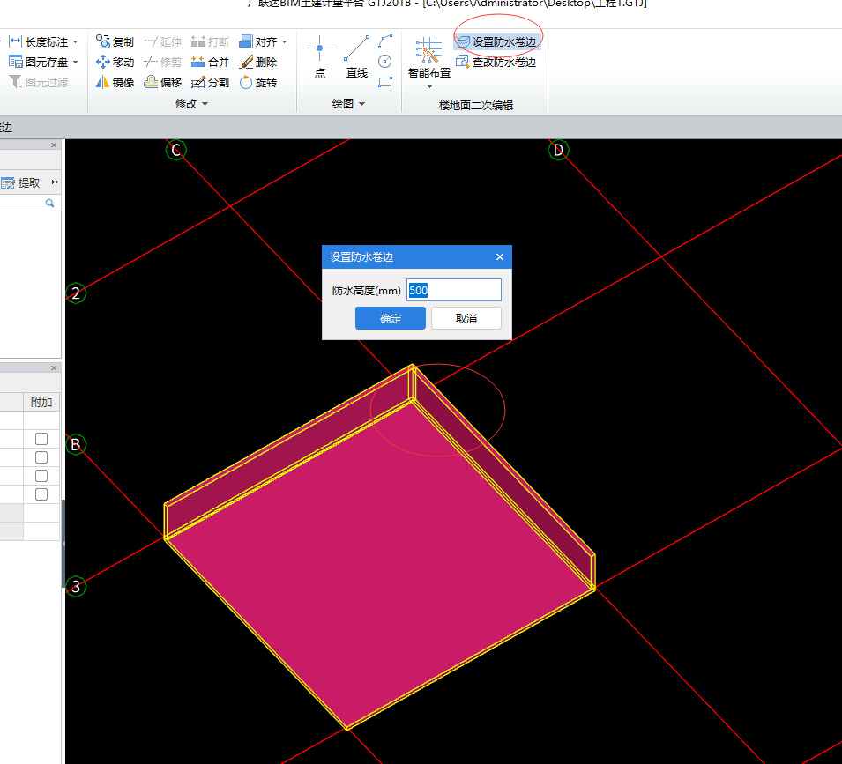Select the 偏移 offset tool
Screen dimensions: 842x764
pyautogui.click(x=162, y=82)
